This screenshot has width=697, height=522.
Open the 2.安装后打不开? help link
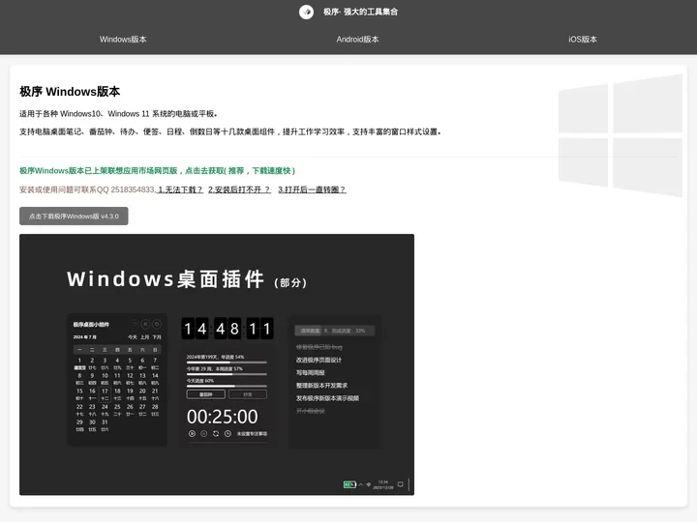click(239, 189)
